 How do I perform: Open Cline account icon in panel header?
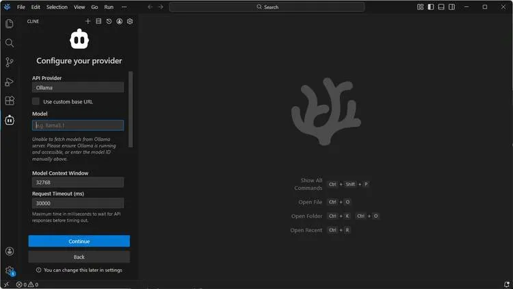click(120, 21)
